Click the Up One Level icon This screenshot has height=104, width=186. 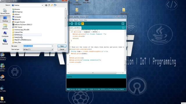tap(49, 5)
